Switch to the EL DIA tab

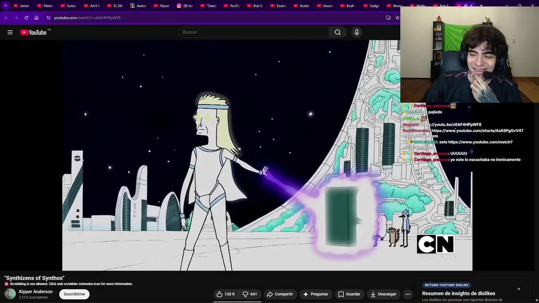point(115,5)
